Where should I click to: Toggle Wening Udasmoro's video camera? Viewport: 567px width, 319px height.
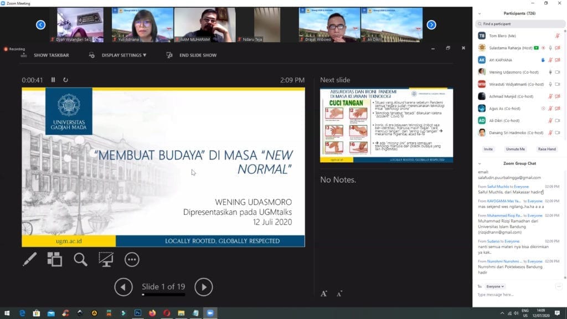(558, 73)
